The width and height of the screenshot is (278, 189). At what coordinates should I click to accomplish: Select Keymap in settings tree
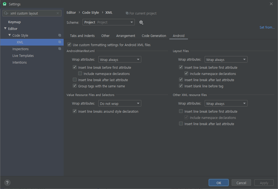[14, 22]
